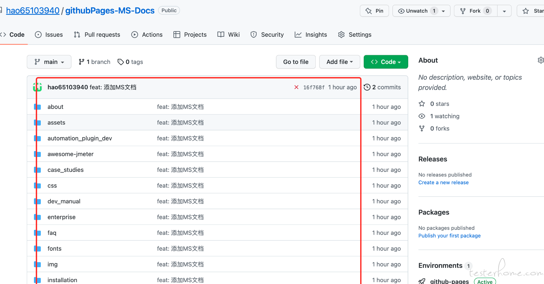The image size is (544, 284).
Task: Fork this repository
Action: [x=475, y=11]
